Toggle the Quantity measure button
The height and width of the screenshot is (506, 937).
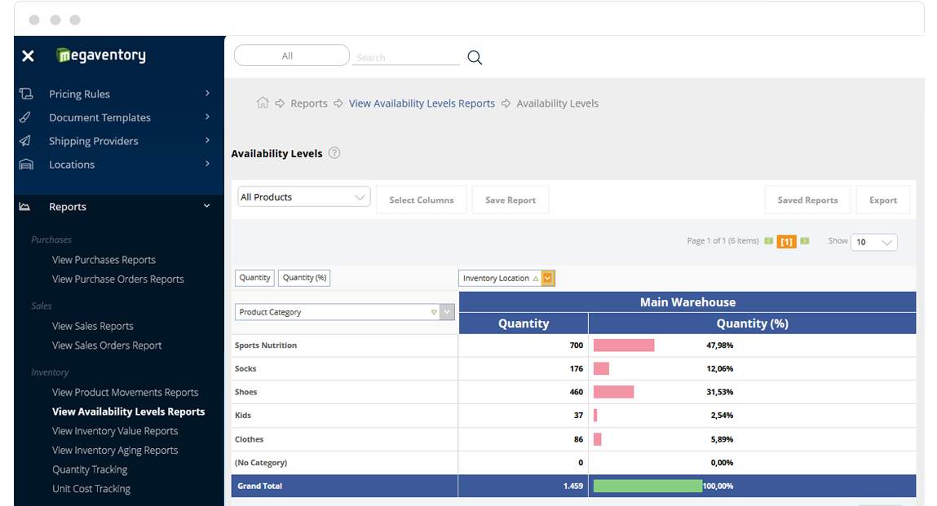click(254, 278)
